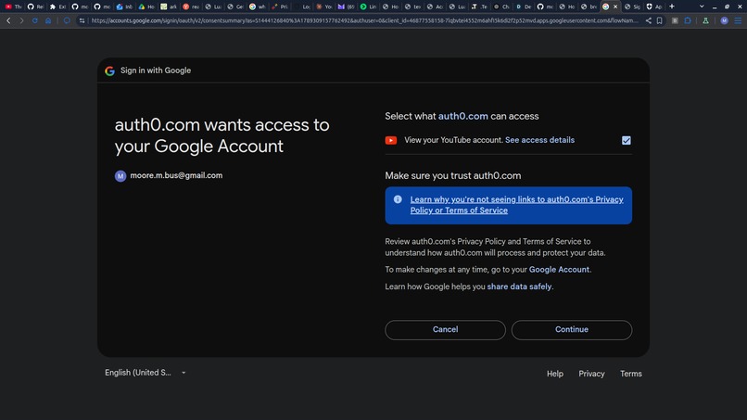The height and width of the screenshot is (420, 747).
Task: Click the browser forward arrow
Action: point(21,20)
